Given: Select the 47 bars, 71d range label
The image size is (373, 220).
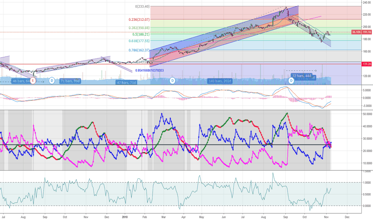Looking at the screenshot, I should 126,82.
